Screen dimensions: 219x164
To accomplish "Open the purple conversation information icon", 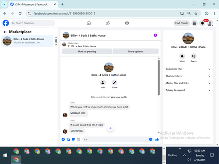I will tap(155, 35).
